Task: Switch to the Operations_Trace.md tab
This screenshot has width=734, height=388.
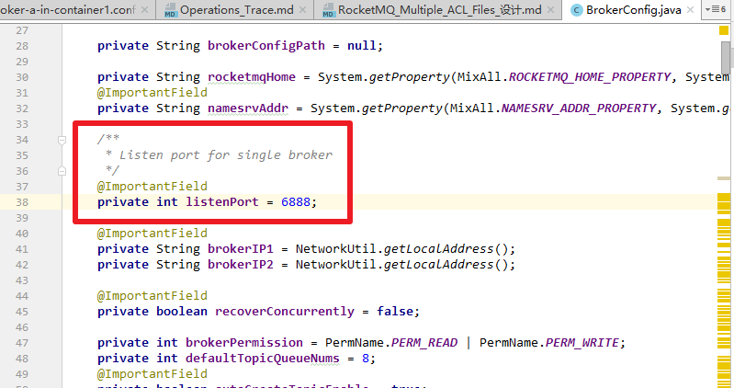Action: point(236,10)
